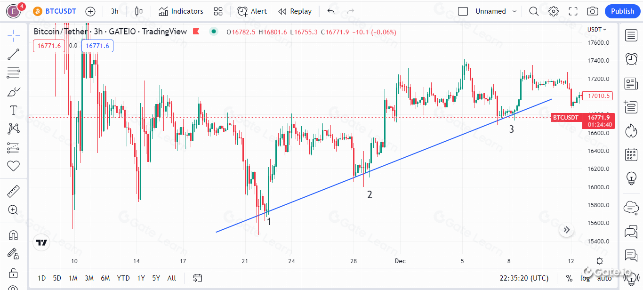Toggle percentage scale on price axis
The width and height of the screenshot is (643, 290).
coord(570,278)
